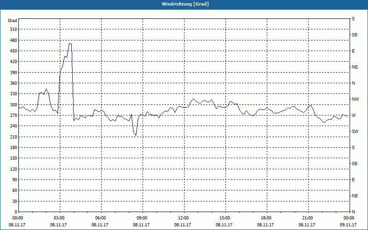Select the 0 y-axis value
Image resolution: width=368 pixels, height=230 pixels.
(16, 212)
